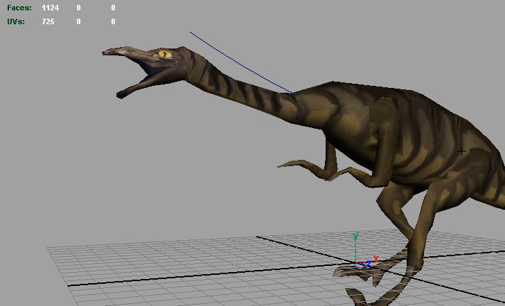Select the dinosaur's yellow eye

point(164,54)
